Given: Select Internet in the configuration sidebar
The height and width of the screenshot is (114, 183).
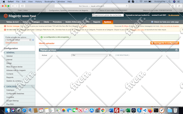Looking at the screenshot, I should (19, 60).
